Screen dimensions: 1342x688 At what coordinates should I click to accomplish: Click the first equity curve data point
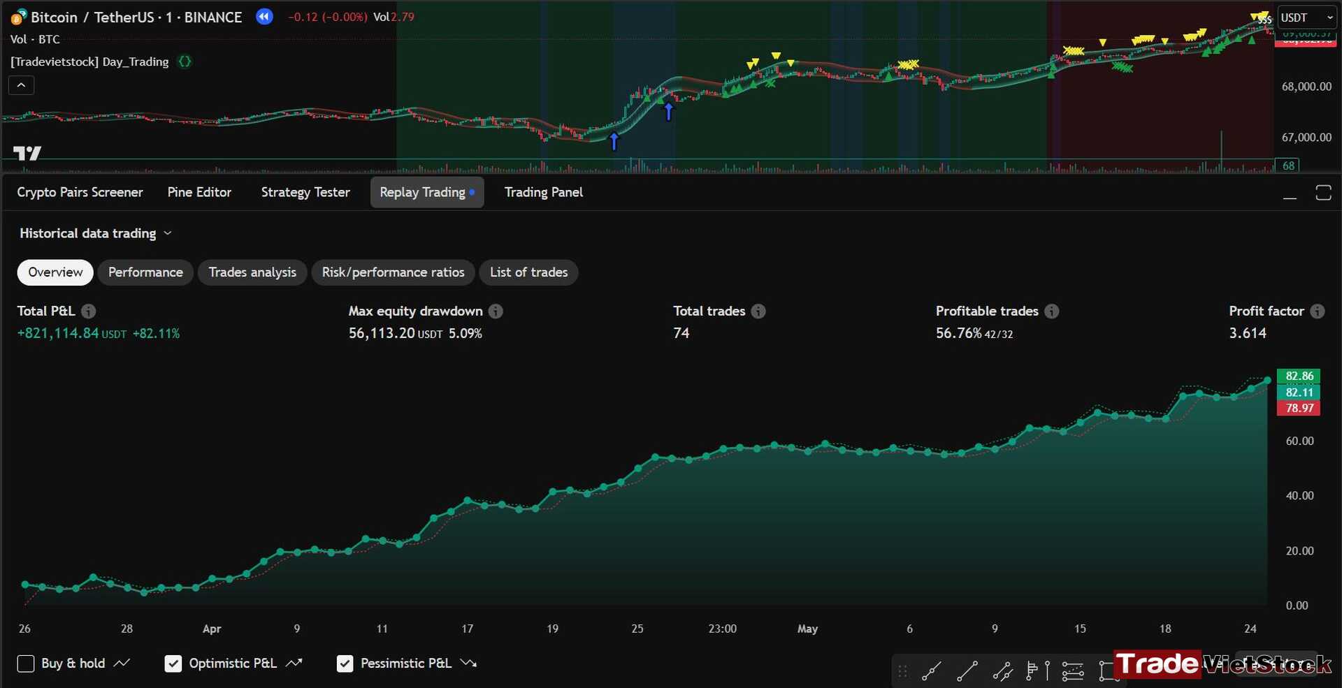click(x=25, y=584)
